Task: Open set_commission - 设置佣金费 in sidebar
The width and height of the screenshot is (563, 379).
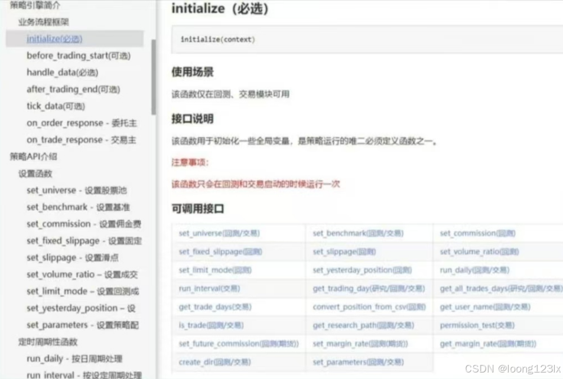Action: 84,224
